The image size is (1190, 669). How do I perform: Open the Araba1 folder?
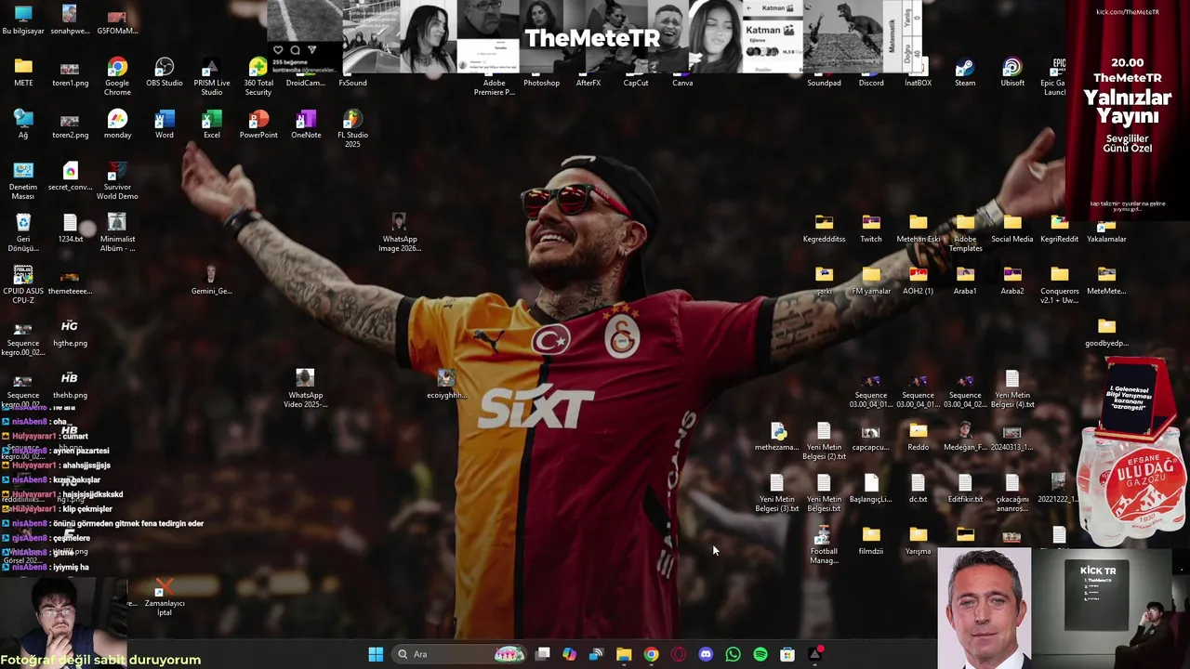click(x=965, y=280)
